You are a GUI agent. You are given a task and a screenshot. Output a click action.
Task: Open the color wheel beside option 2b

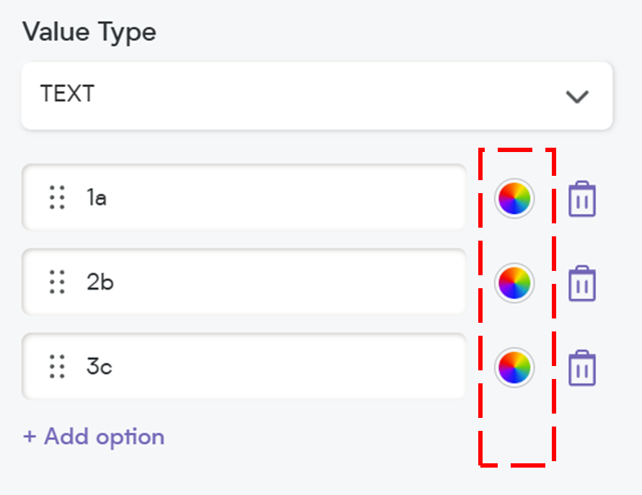pyautogui.click(x=514, y=282)
